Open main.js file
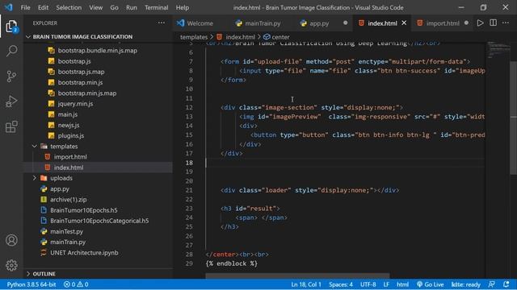This screenshot has width=517, height=290. point(68,114)
